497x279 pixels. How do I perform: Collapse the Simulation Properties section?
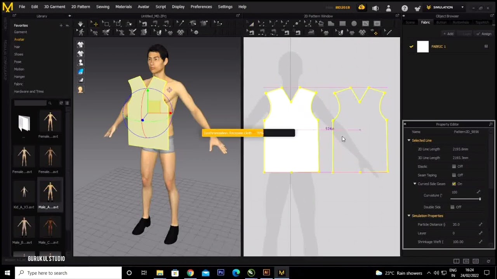click(409, 215)
